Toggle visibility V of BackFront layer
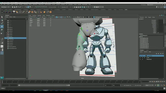Image resolution: width=166 pixels, height=93 pixels. click(x=141, y=59)
